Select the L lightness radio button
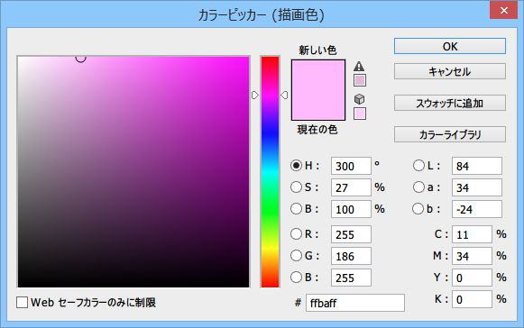This screenshot has height=328, width=524. [418, 165]
